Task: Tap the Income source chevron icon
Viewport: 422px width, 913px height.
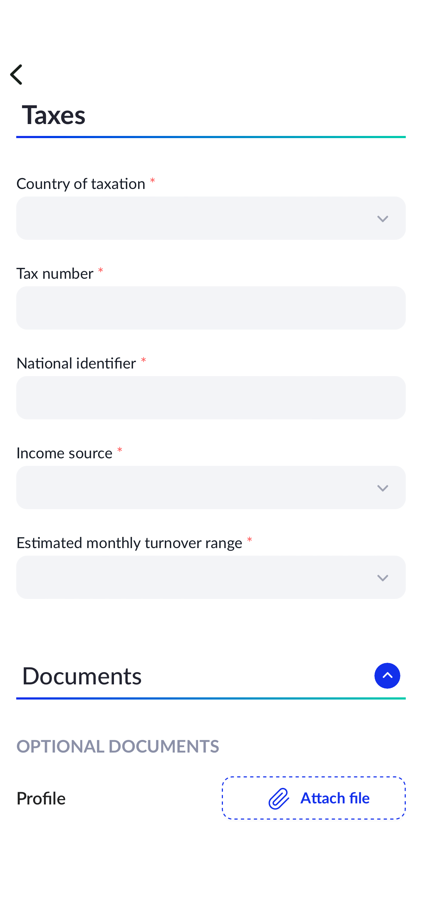Action: [382, 488]
